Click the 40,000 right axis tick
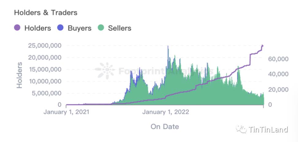The image size is (298, 142). (278, 74)
